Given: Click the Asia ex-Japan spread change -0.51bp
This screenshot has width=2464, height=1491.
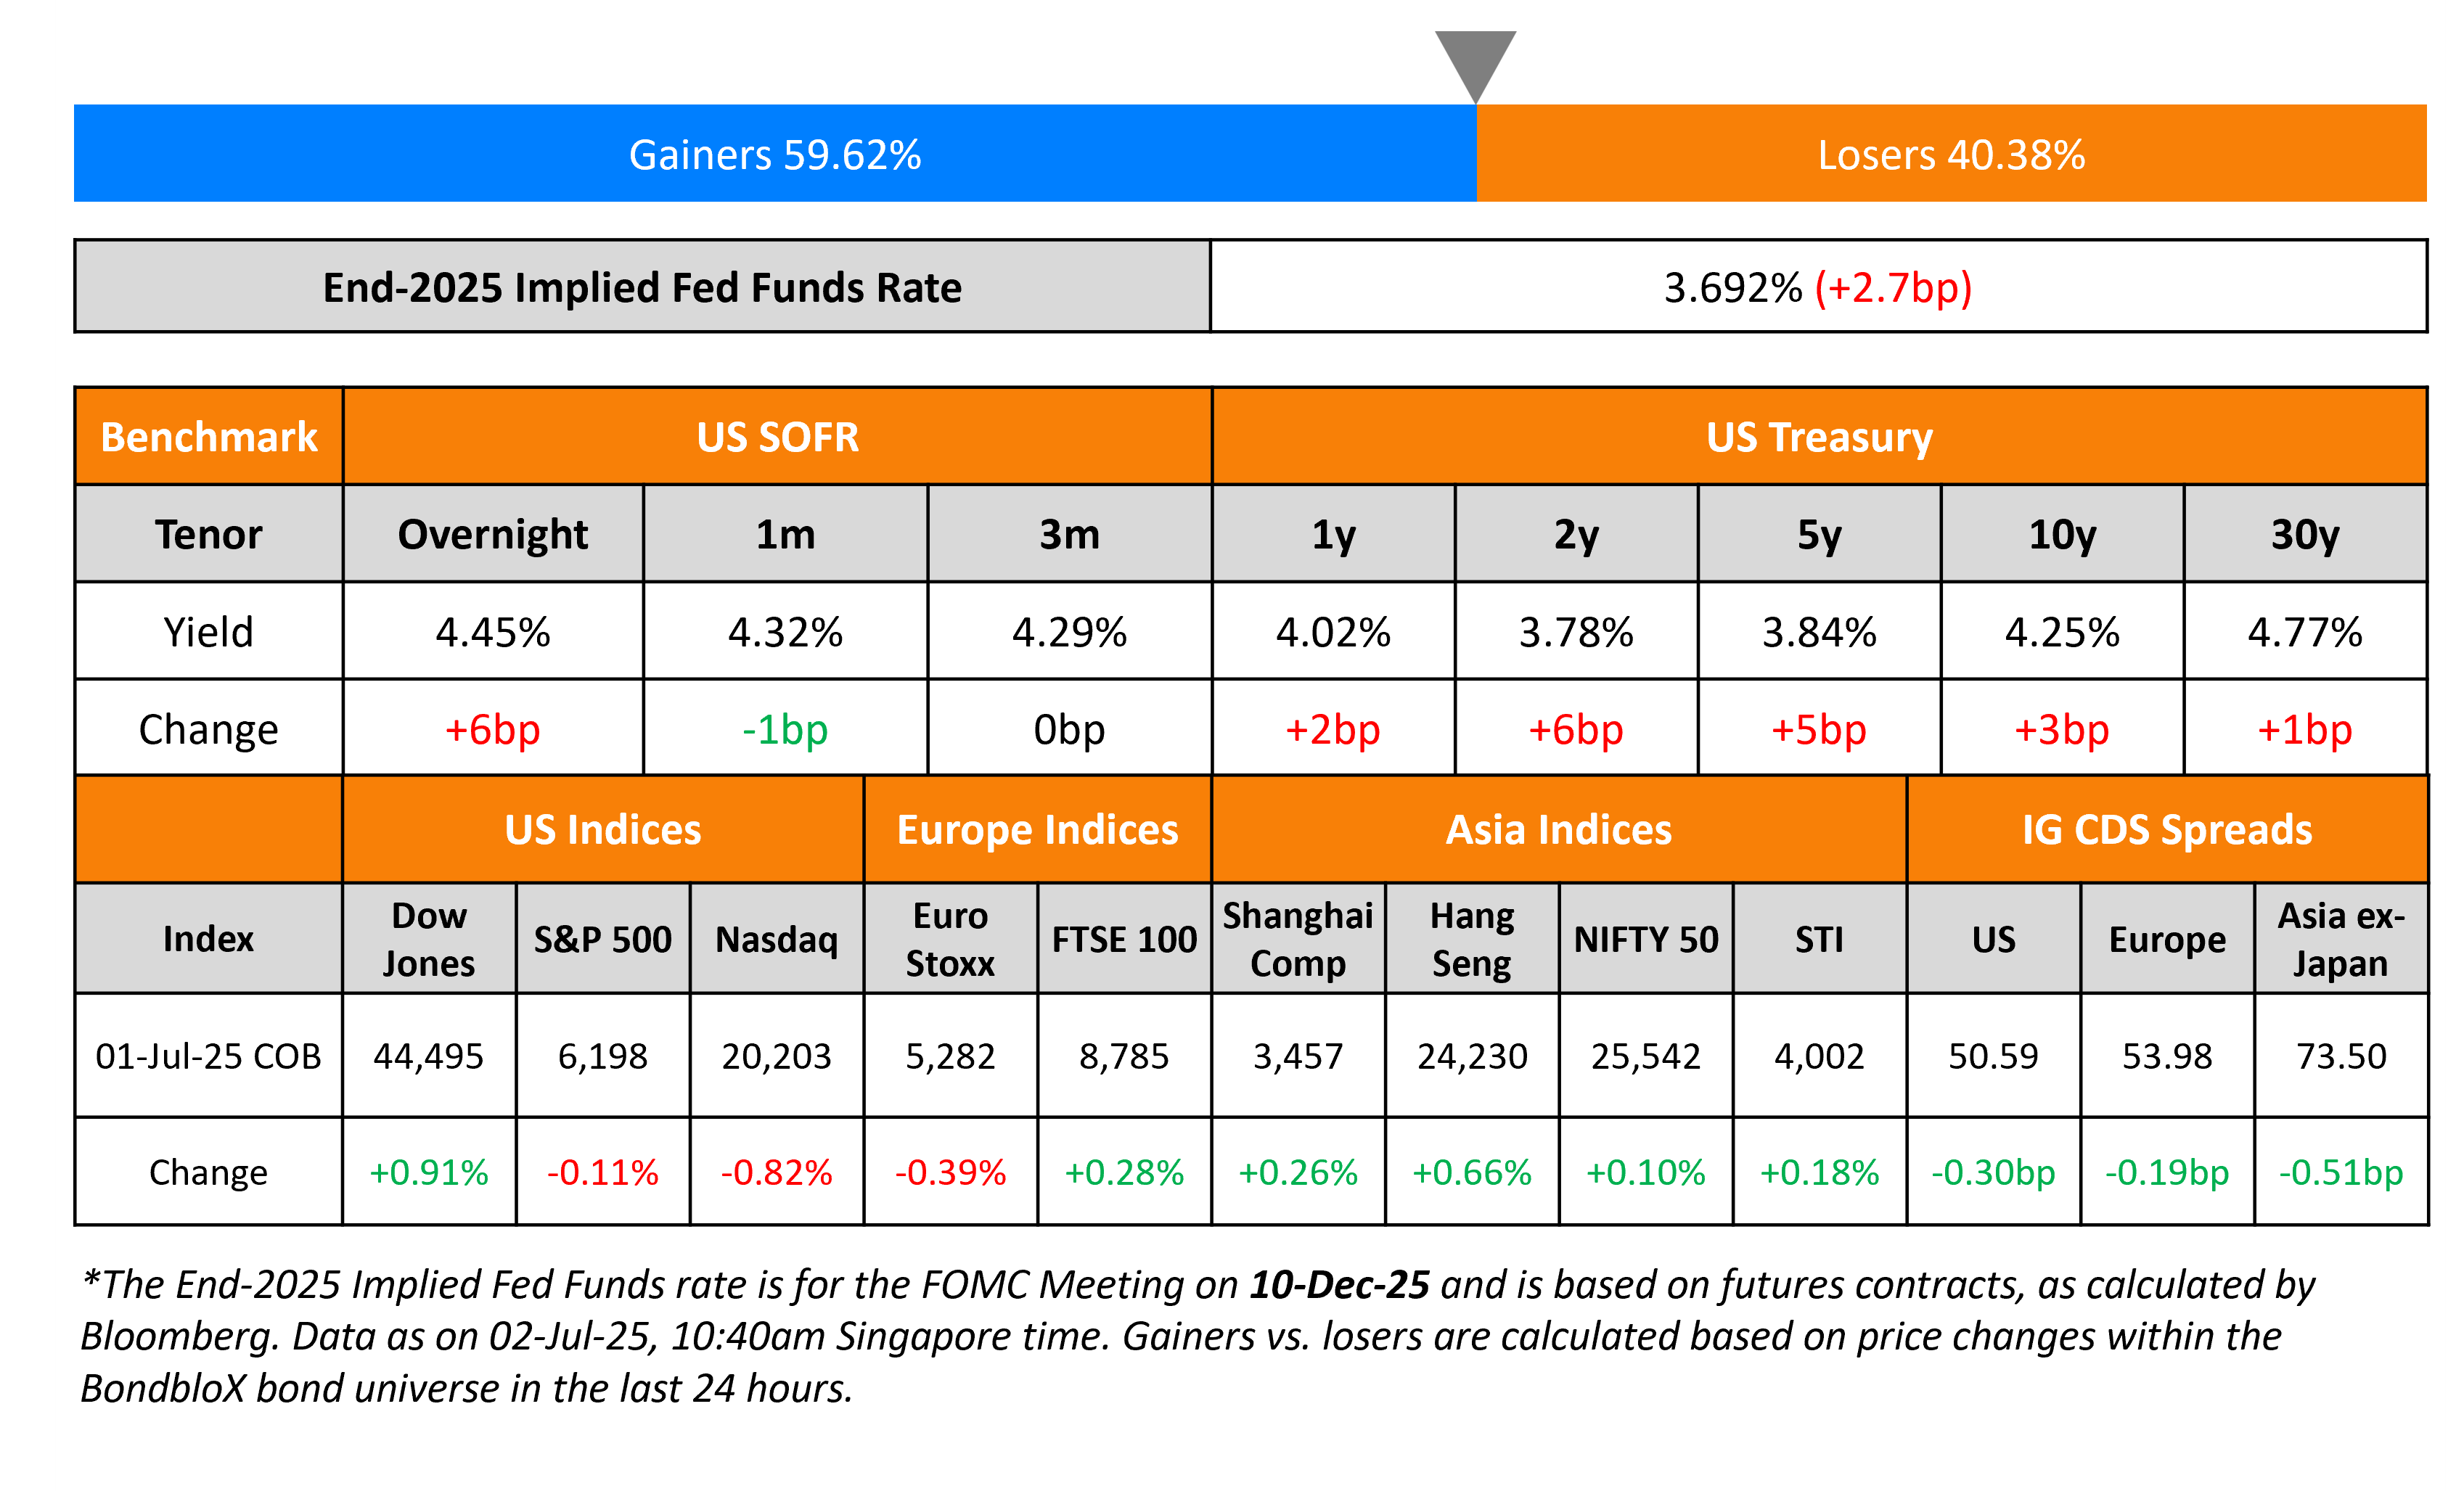Looking at the screenshot, I should (2341, 1172).
